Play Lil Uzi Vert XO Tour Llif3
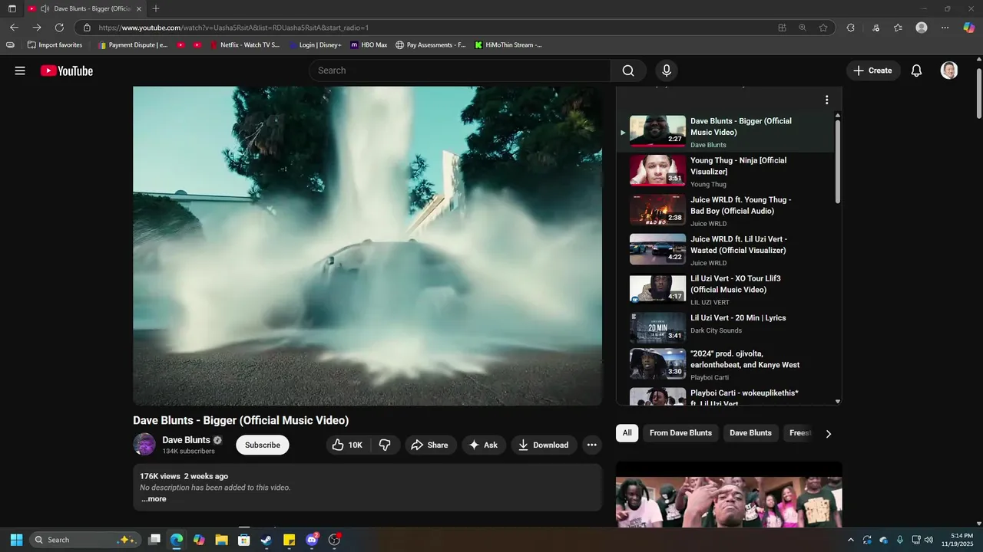The image size is (983, 552). tap(726, 290)
